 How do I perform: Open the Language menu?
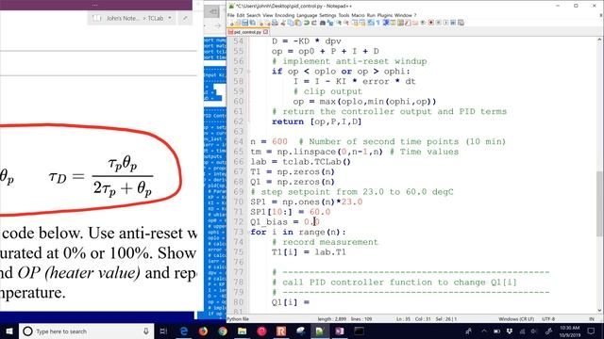coord(307,15)
